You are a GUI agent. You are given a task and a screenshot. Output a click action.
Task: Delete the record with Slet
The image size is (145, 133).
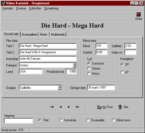tap(123, 107)
